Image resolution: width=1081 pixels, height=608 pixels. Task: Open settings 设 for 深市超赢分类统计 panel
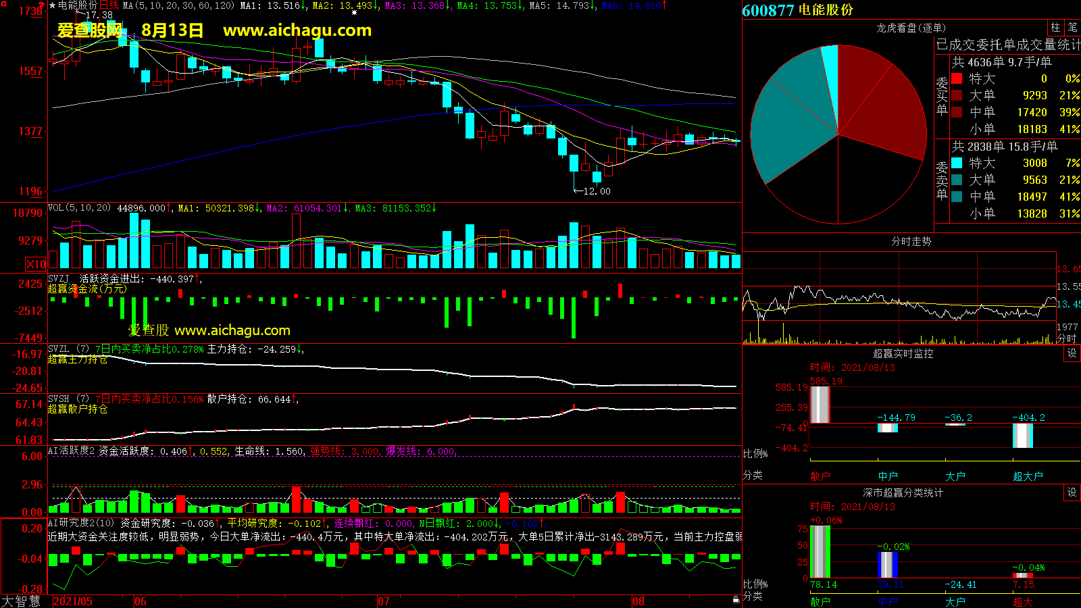pyautogui.click(x=1072, y=492)
